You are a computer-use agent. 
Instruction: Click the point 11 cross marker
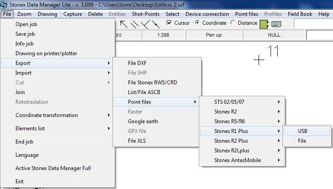click(259, 60)
